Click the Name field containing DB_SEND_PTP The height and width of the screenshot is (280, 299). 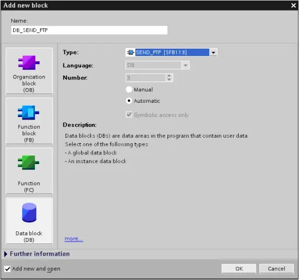tap(89, 30)
